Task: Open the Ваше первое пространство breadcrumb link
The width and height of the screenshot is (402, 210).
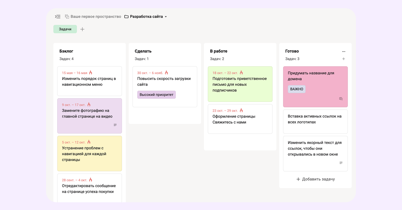Action: (x=96, y=17)
